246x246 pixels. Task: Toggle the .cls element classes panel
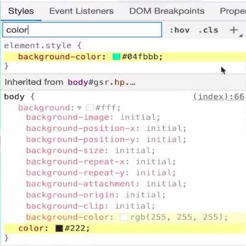(x=208, y=30)
